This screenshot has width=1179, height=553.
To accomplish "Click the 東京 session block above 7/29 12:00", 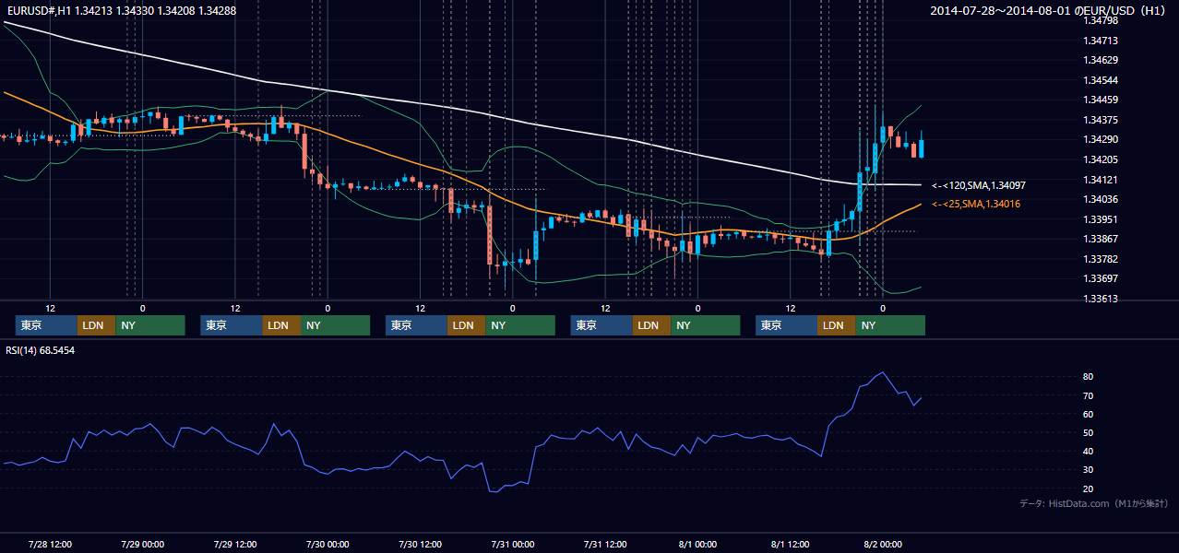I will (x=232, y=325).
